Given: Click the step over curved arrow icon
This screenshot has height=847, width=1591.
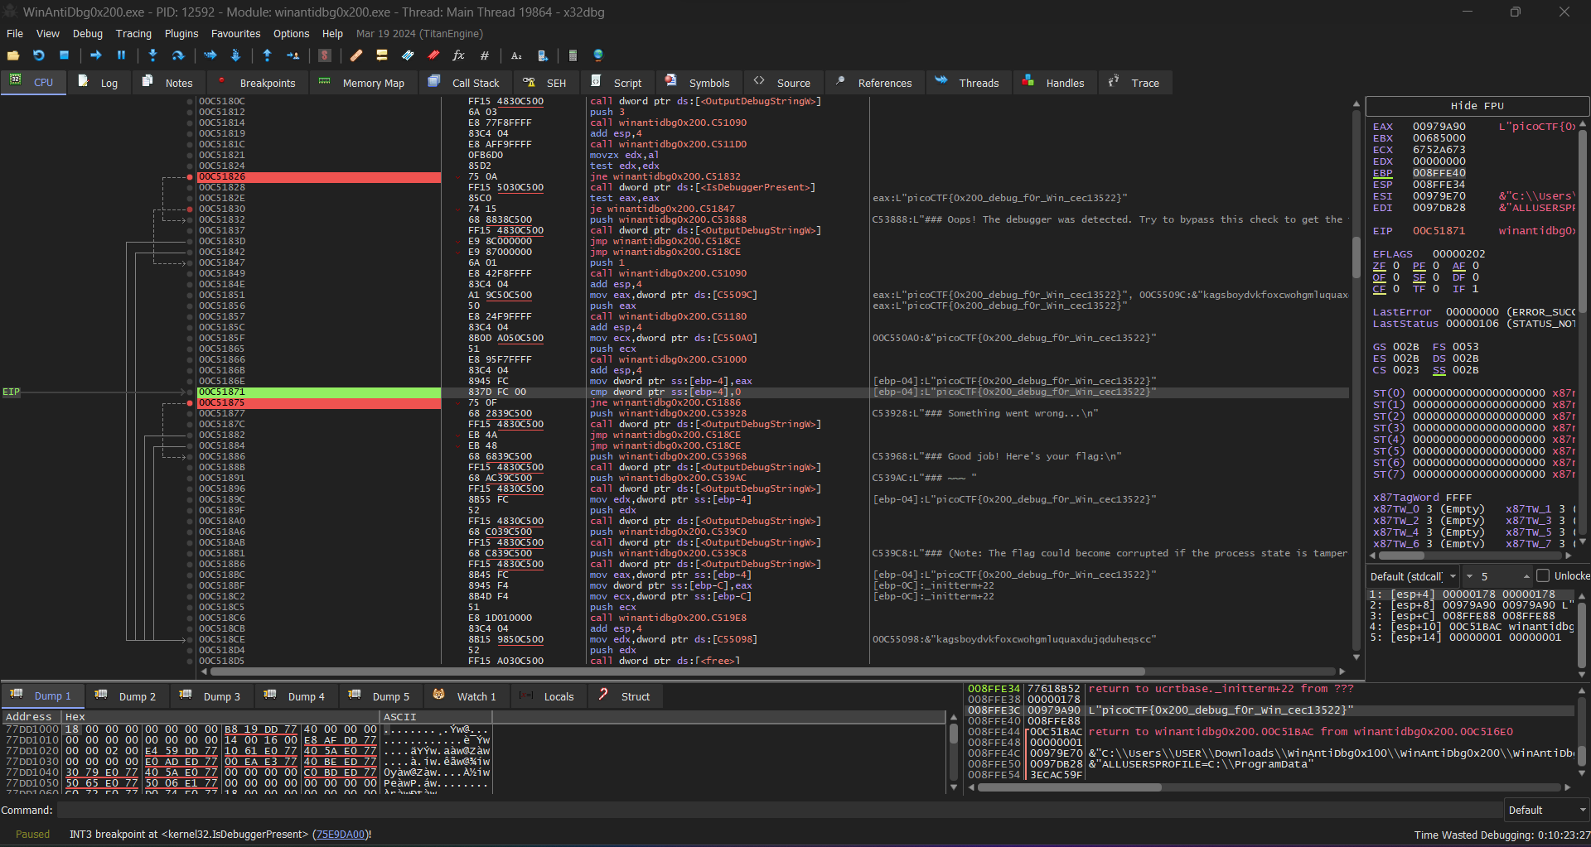Looking at the screenshot, I should point(178,55).
